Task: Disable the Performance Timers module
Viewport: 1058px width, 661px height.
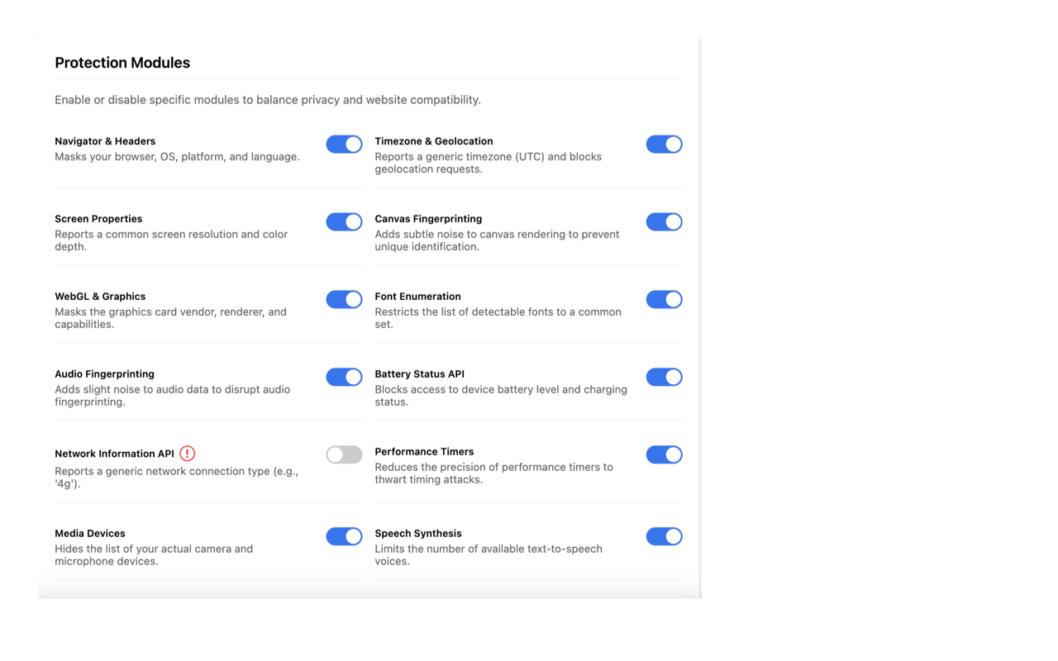Action: pos(665,454)
